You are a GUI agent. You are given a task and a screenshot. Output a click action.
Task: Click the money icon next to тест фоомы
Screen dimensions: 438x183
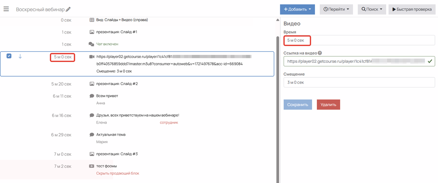(x=92, y=166)
